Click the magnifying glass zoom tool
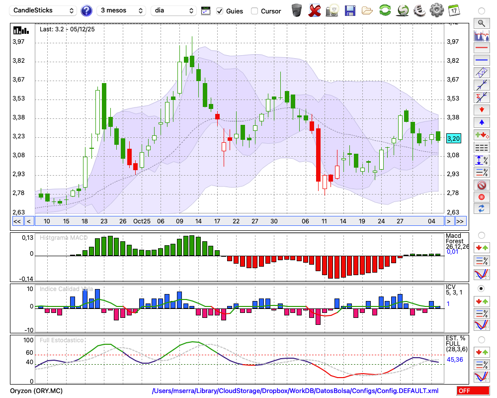 [x=481, y=23]
